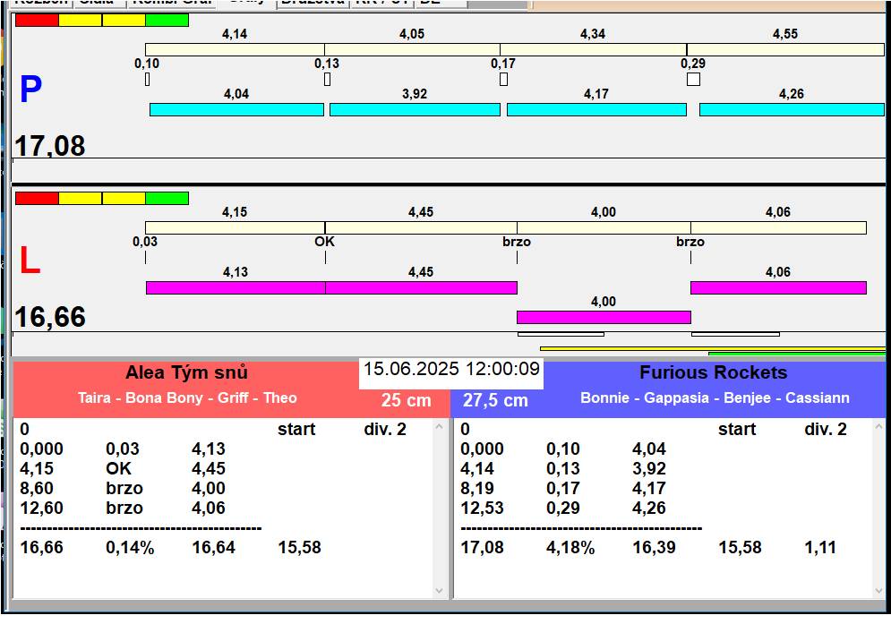Screen dimensions: 891x641
Task: Click the green start light in lane L
Action: pyautogui.click(x=167, y=198)
